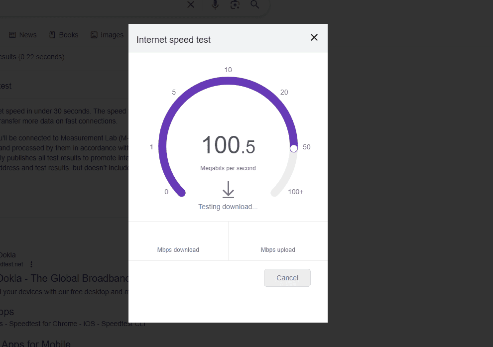Start voice search with the microphone icon

(215, 5)
